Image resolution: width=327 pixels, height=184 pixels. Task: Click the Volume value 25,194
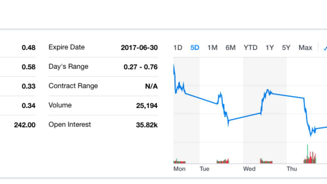click(147, 106)
